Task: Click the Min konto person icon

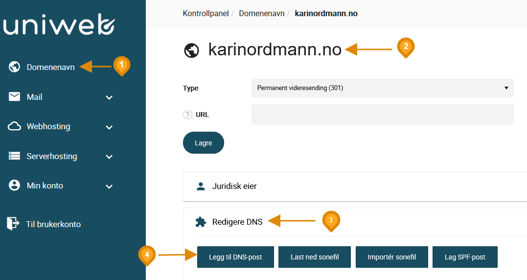Action: click(15, 185)
